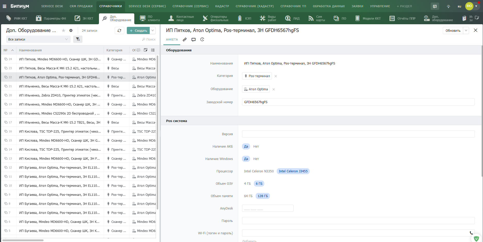Select processor Intel Celeron J3455
The width and height of the screenshot is (483, 242).
(x=293, y=171)
